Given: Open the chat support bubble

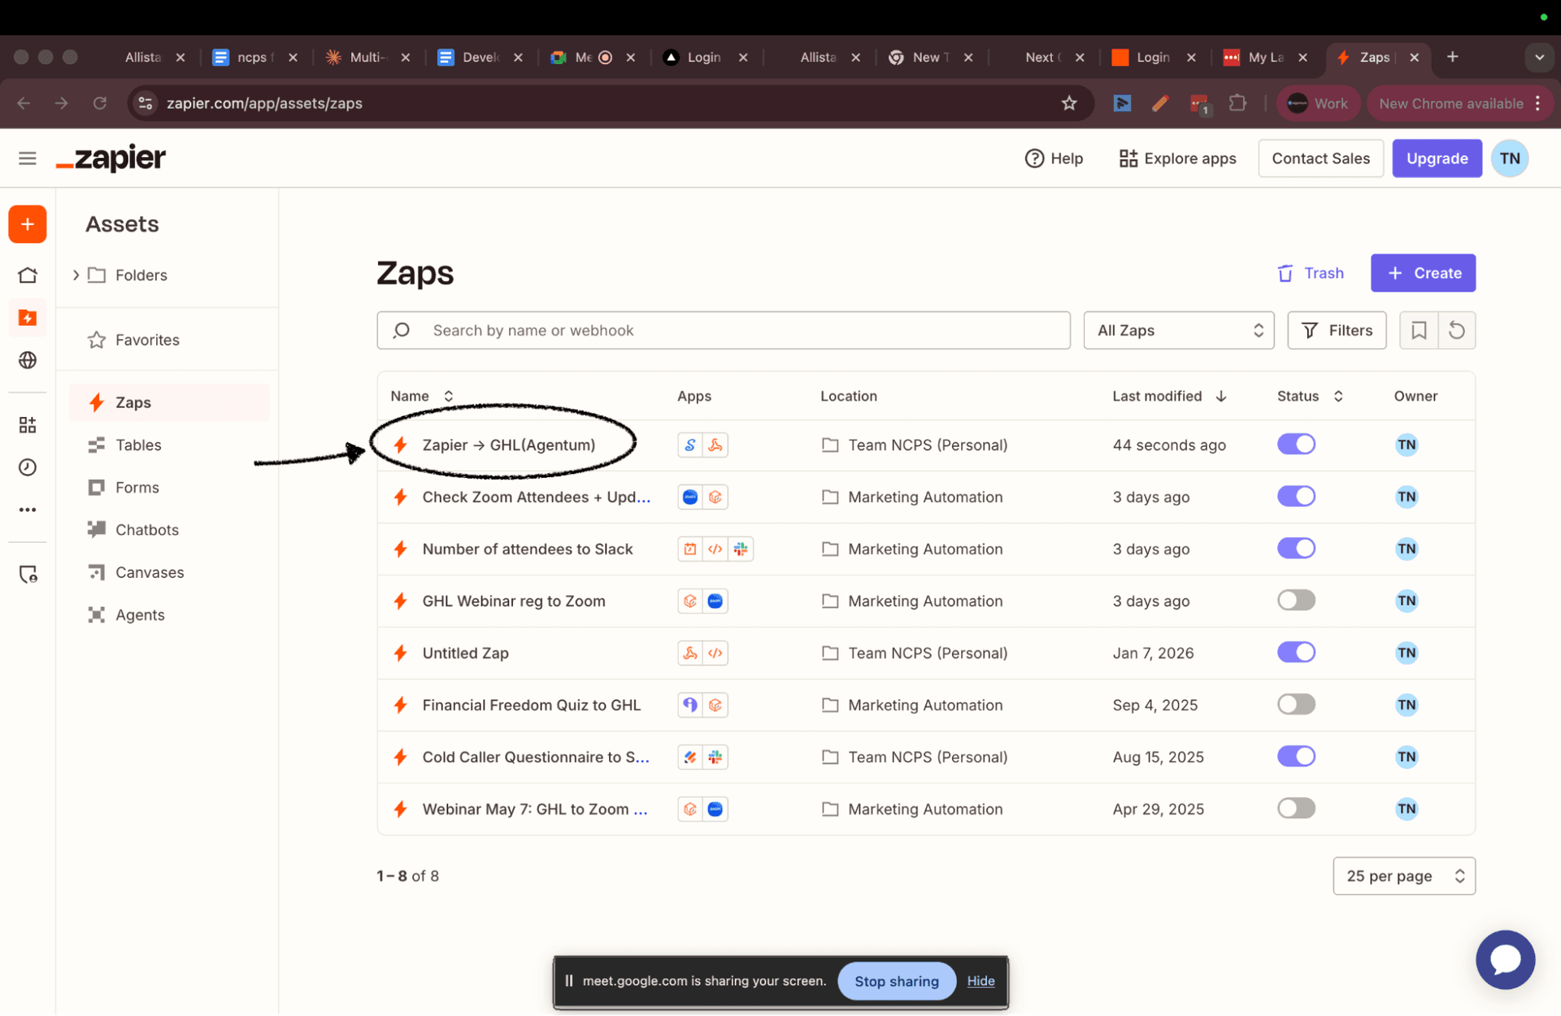Looking at the screenshot, I should point(1506,960).
